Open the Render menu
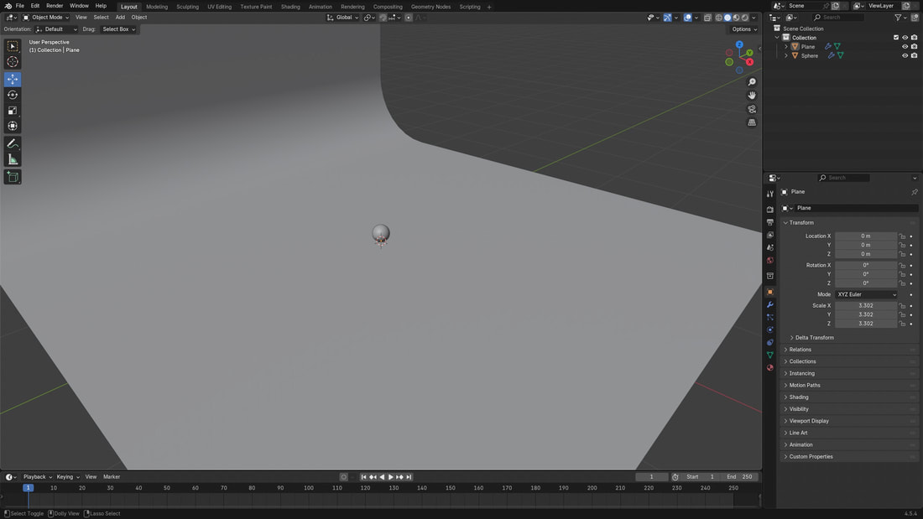 tap(55, 6)
